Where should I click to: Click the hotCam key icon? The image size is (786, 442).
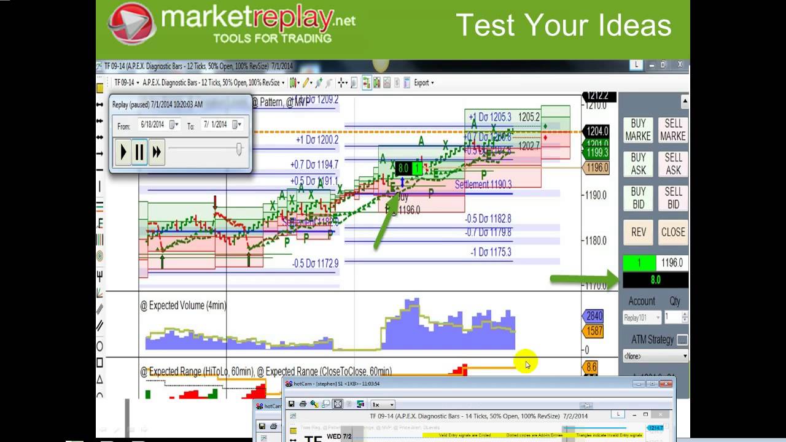coord(314,404)
